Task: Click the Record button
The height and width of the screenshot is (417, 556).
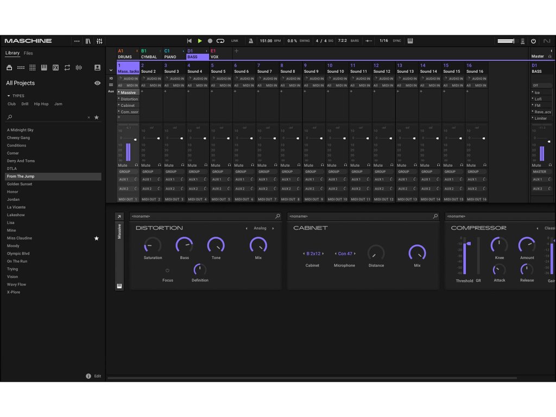Action: (210, 41)
